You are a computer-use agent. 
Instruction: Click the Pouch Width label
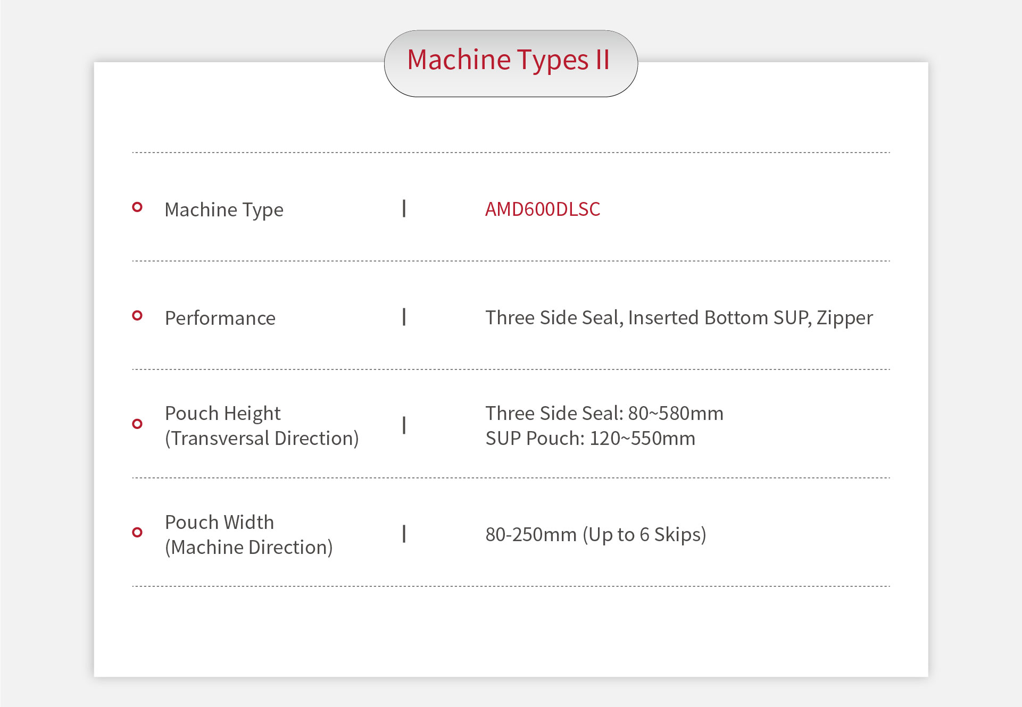click(x=219, y=522)
